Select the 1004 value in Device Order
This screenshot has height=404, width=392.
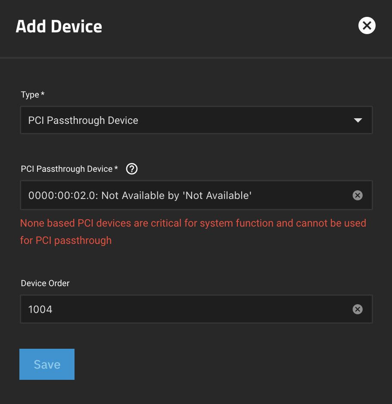[x=40, y=309]
